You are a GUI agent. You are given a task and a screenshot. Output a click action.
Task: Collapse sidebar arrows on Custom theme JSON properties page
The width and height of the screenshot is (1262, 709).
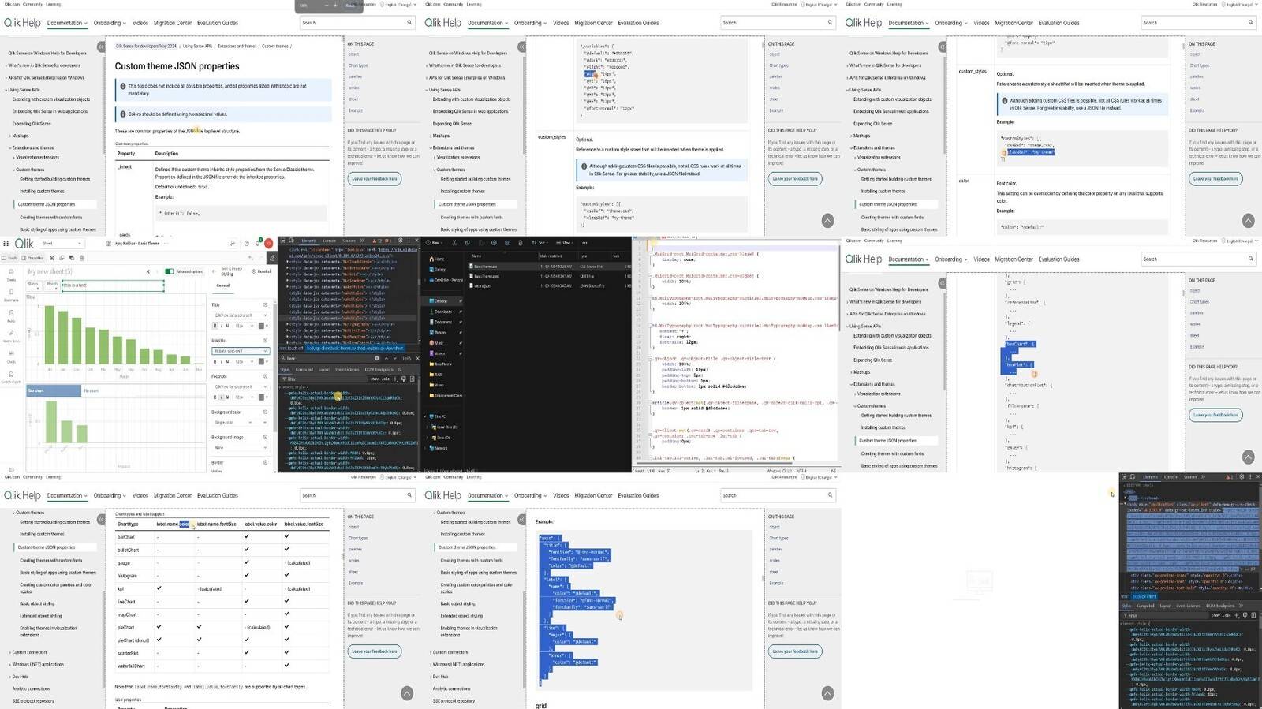pos(101,47)
